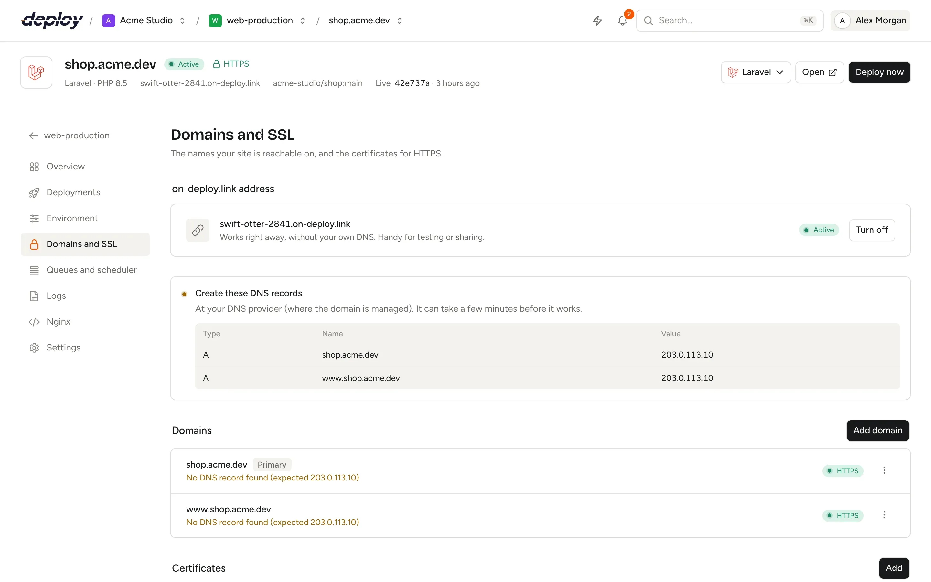Click the HTTPS badge on shop.acme.dev row

843,471
